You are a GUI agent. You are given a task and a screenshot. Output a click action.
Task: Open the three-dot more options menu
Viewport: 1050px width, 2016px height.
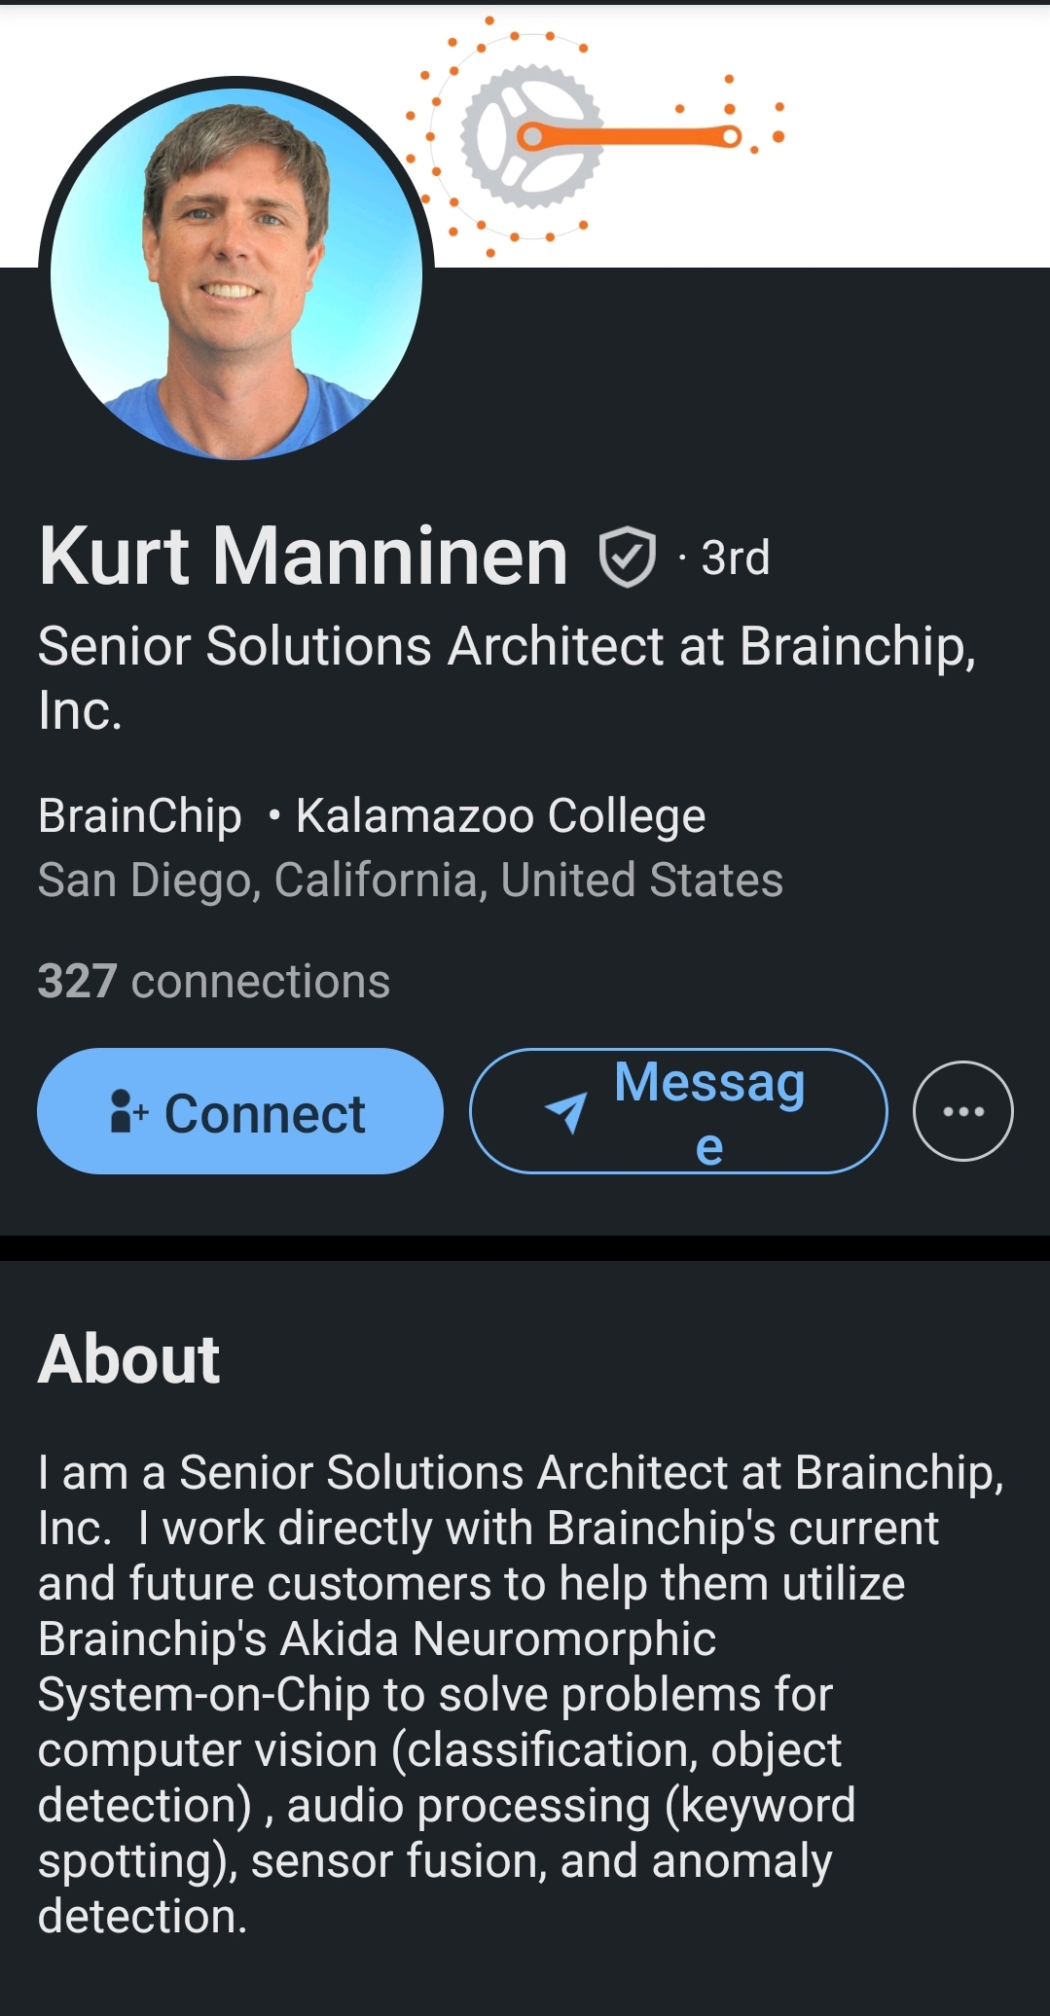962,1111
